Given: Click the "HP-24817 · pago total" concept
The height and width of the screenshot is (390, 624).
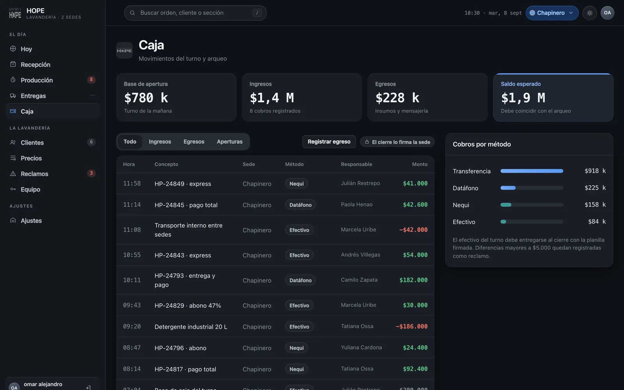Looking at the screenshot, I should [x=185, y=369].
